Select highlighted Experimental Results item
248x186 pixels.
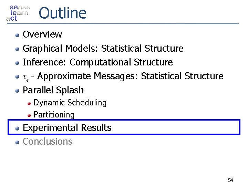click(67, 128)
